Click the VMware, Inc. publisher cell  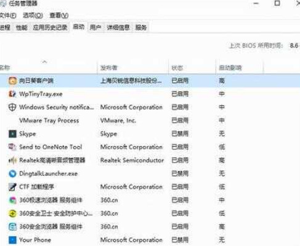tap(118, 120)
